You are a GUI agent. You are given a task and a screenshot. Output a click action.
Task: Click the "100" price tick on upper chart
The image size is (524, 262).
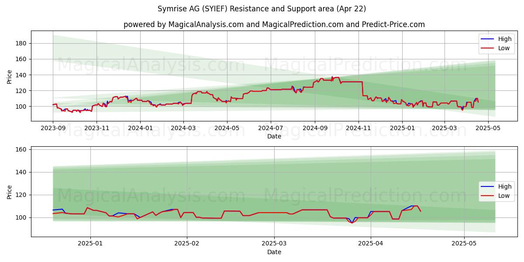[x=22, y=107]
